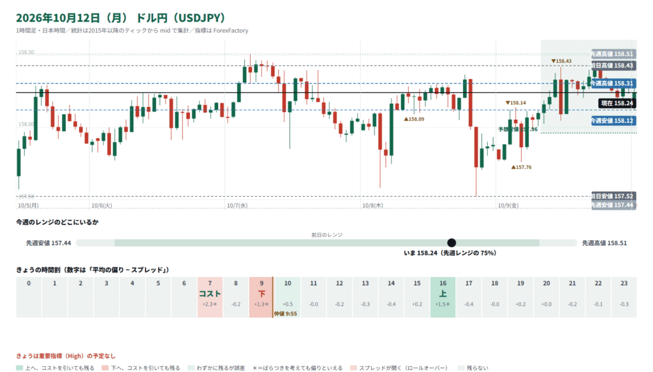653x372 pixels.
Task: Select the hour 20 cell showing +0.0
Action: click(547, 297)
